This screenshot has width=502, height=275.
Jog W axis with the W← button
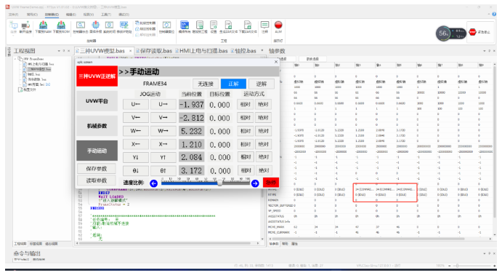[135, 131]
